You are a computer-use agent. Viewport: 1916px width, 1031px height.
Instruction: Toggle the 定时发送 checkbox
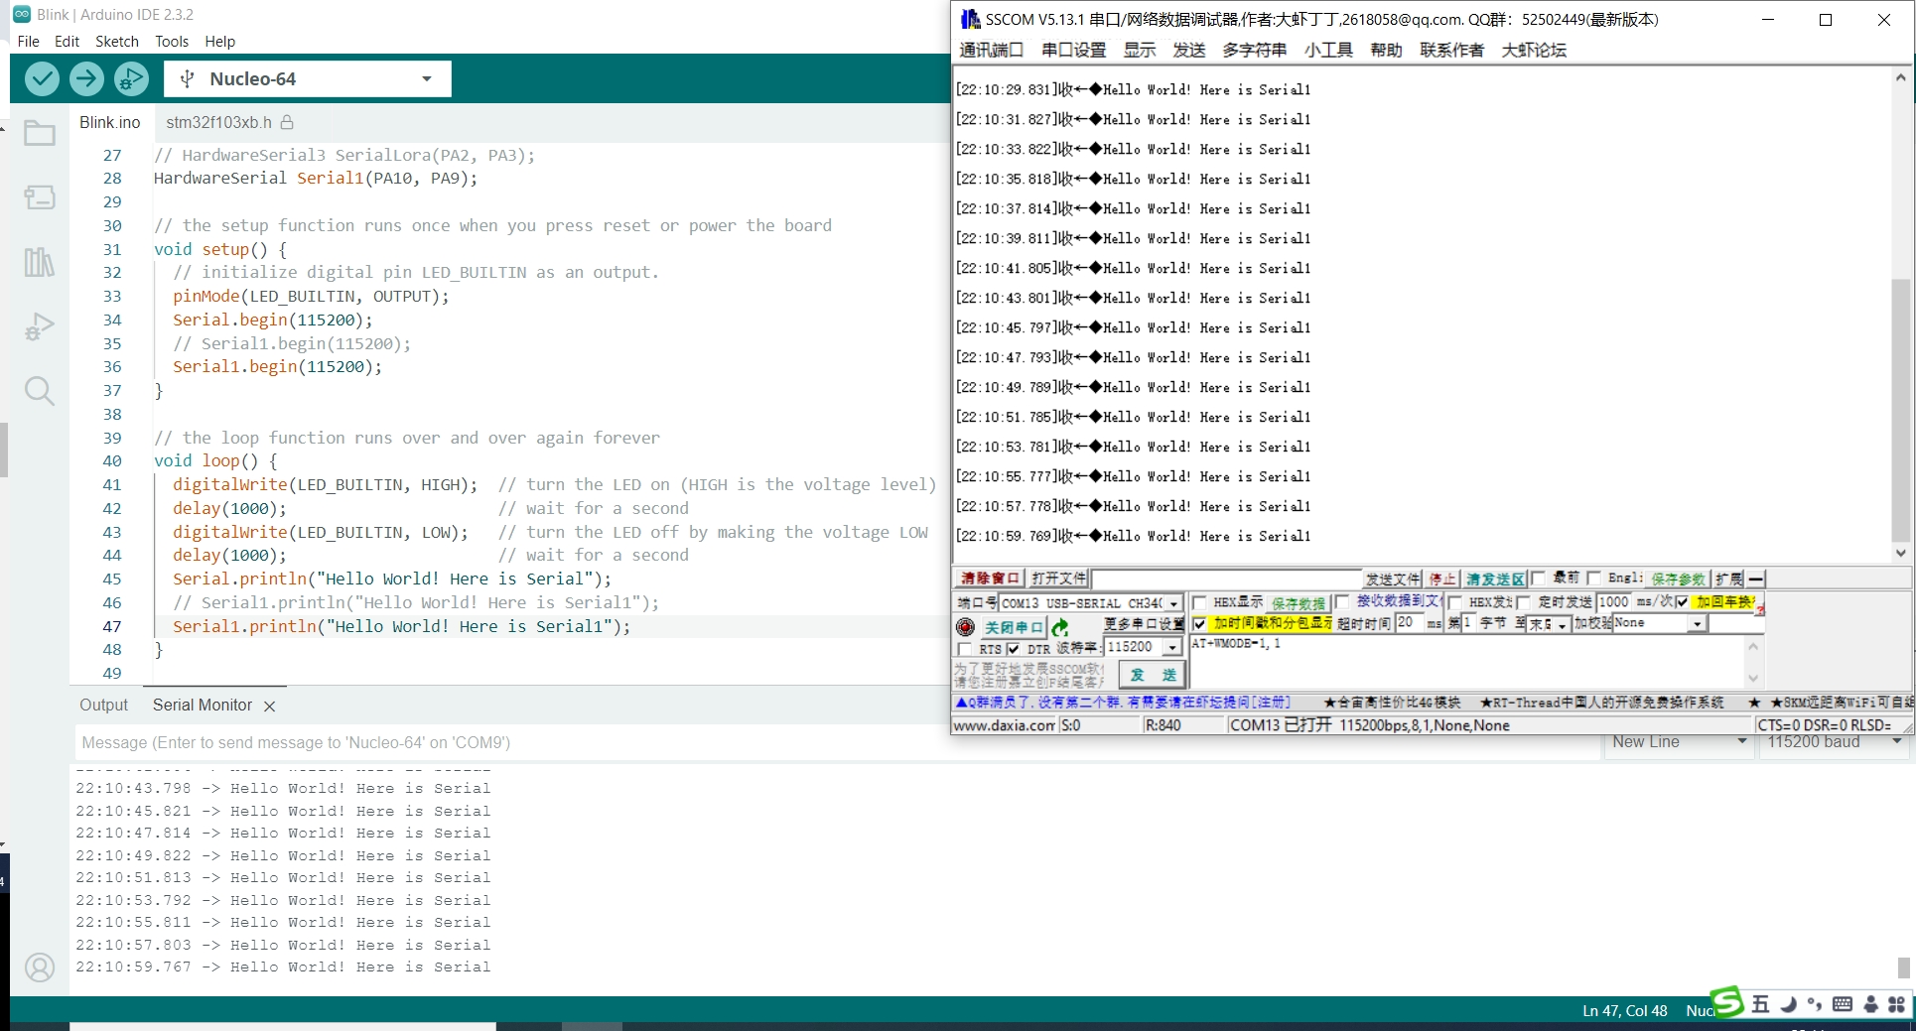(1524, 602)
